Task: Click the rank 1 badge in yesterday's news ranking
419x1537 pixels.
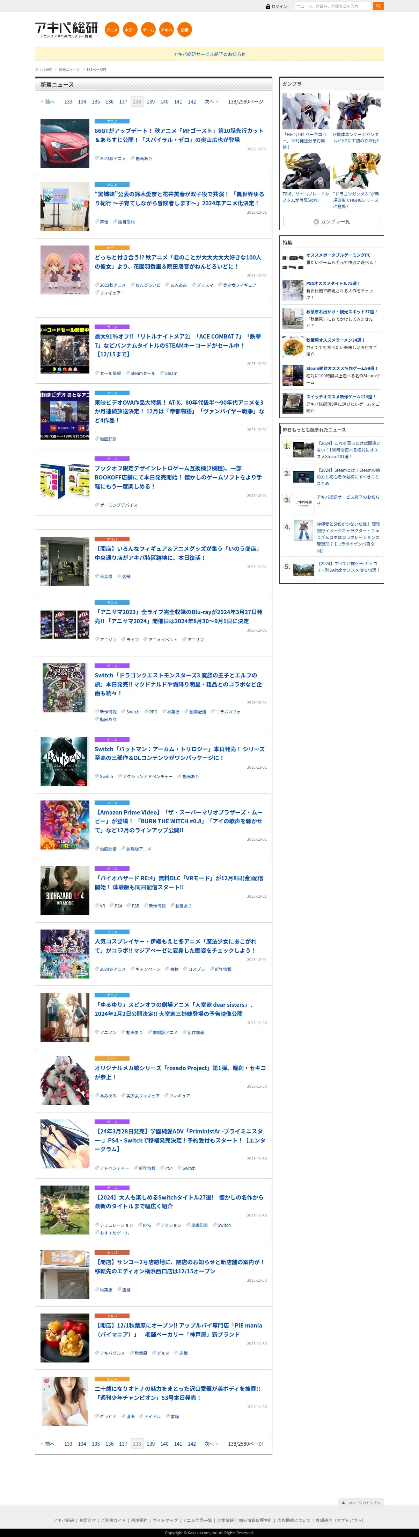Action: [287, 445]
